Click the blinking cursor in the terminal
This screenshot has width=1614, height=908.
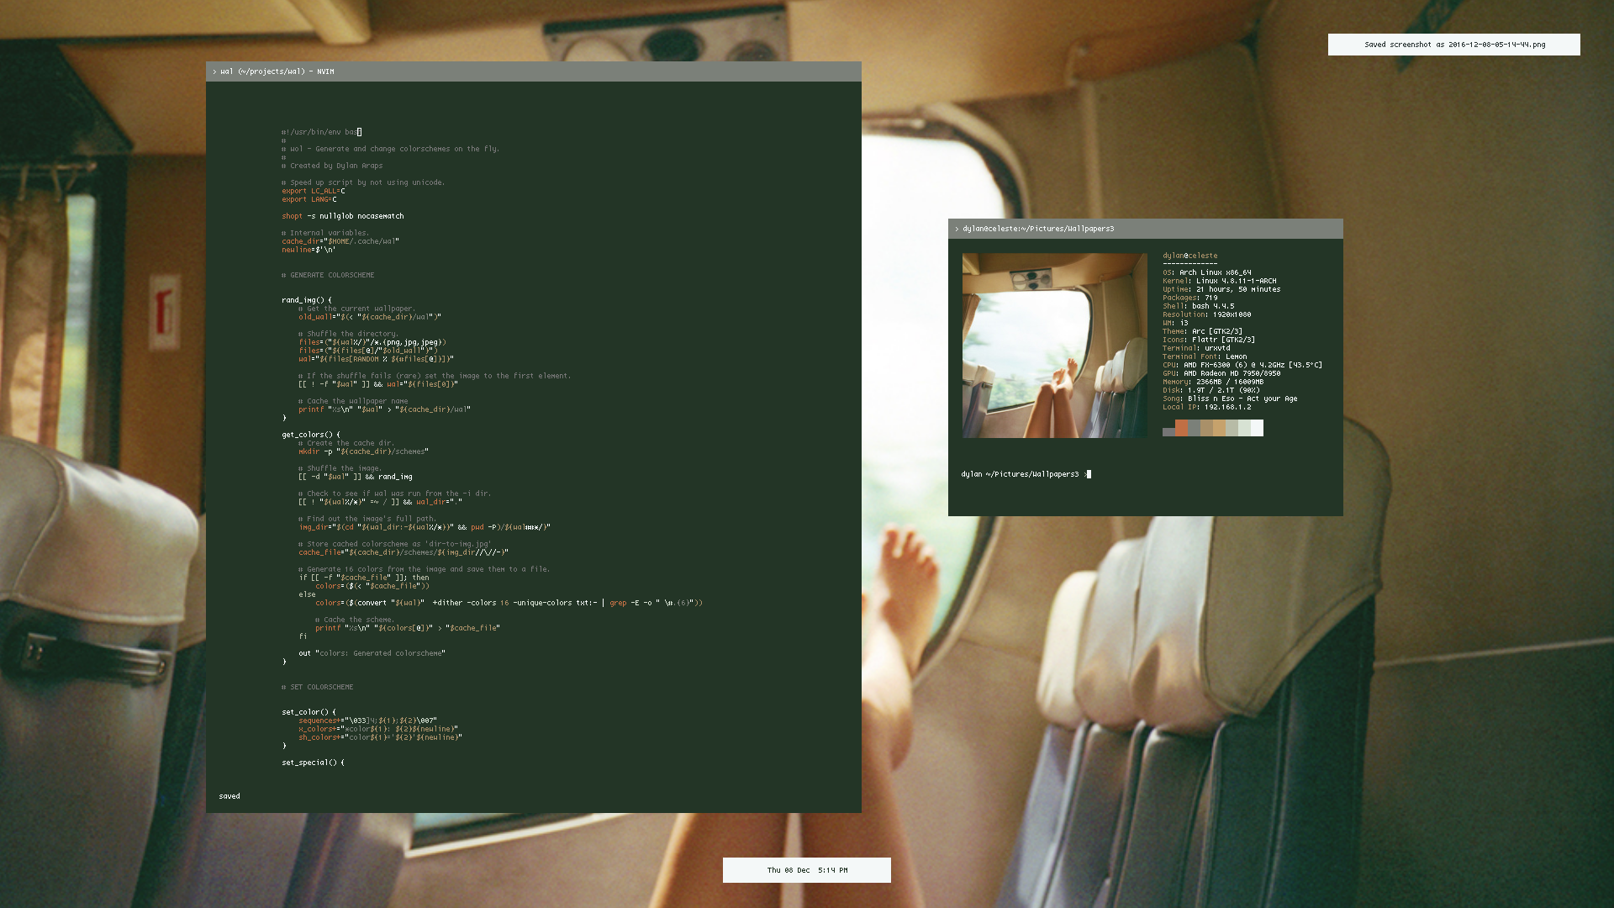coord(1089,473)
